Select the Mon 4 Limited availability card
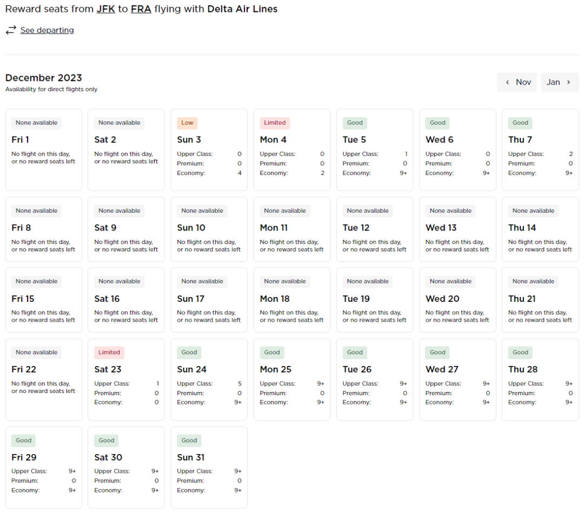584x514 pixels. click(291, 150)
